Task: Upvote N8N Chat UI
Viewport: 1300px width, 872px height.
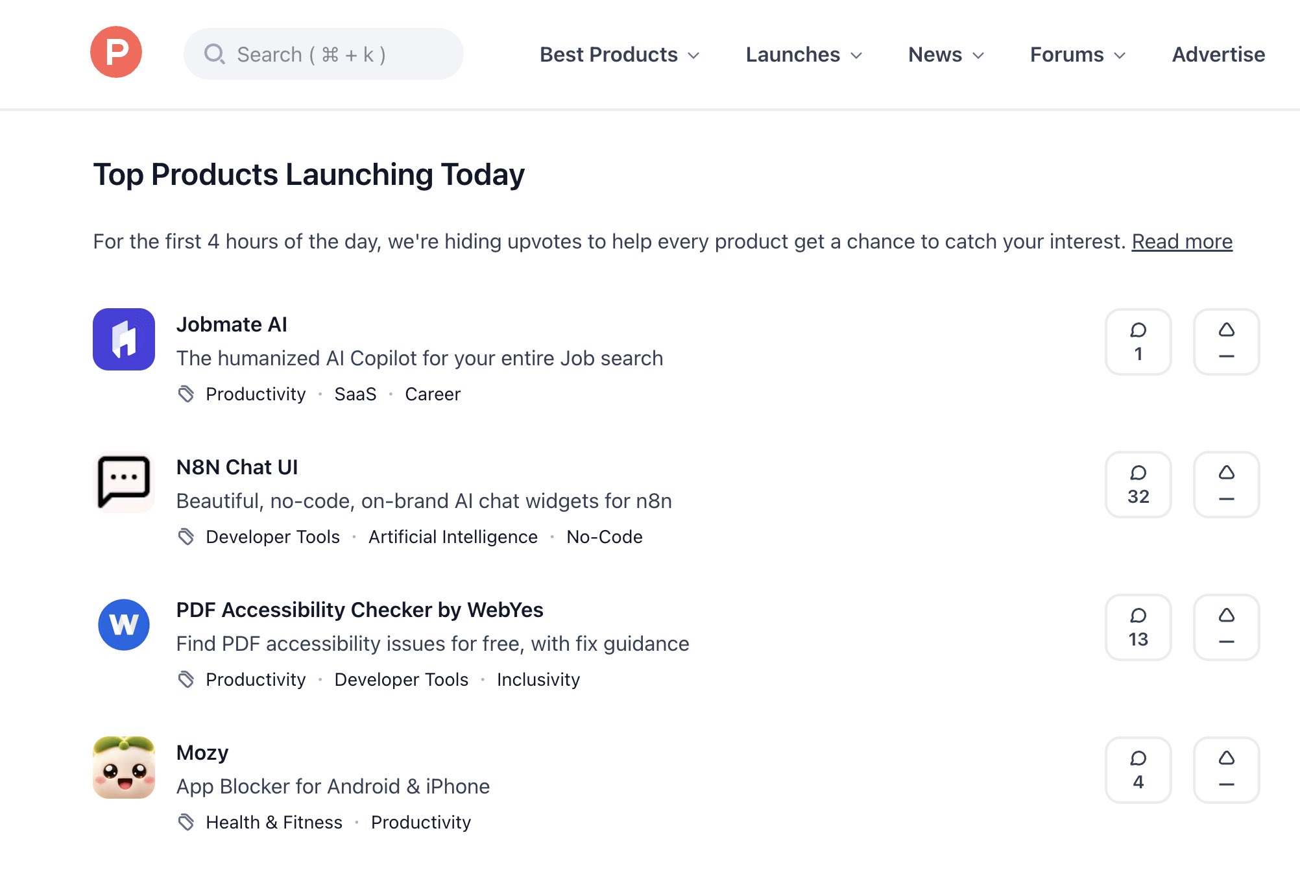Action: (1226, 485)
